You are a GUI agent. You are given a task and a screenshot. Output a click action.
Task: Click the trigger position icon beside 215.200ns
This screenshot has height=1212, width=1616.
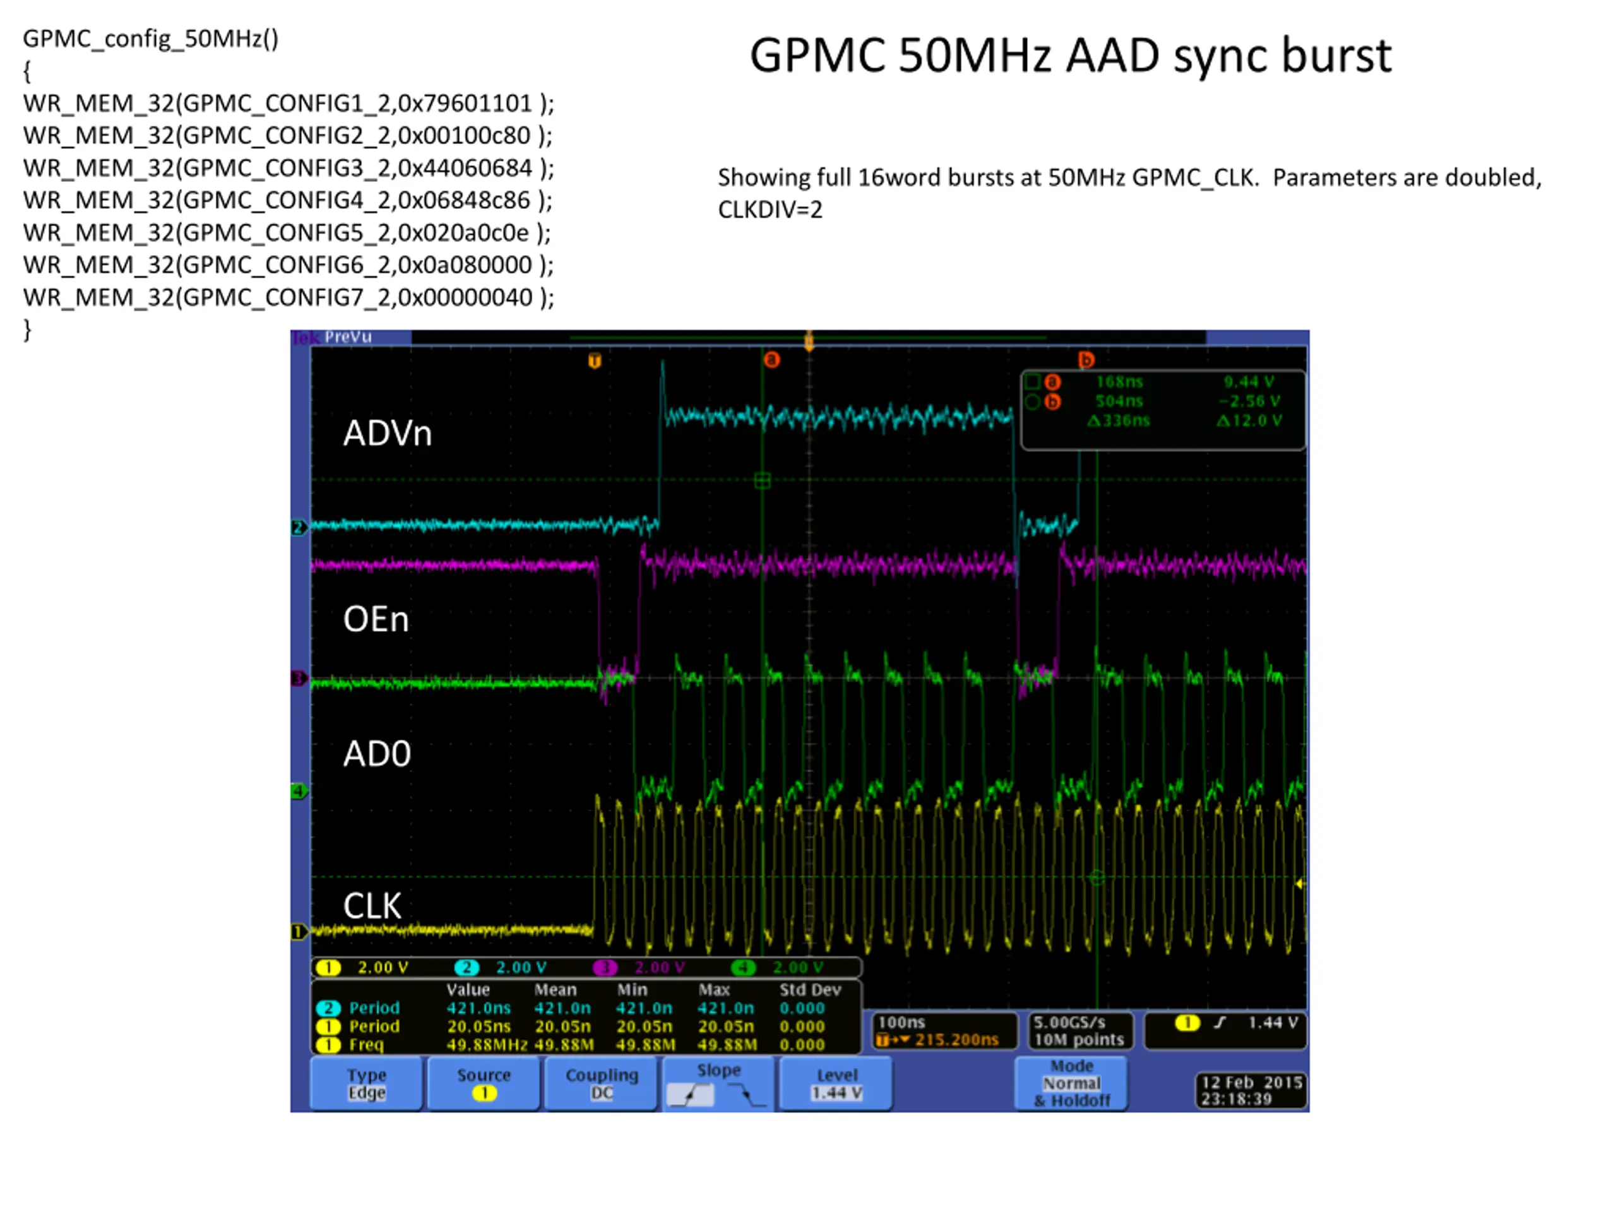coord(892,1040)
